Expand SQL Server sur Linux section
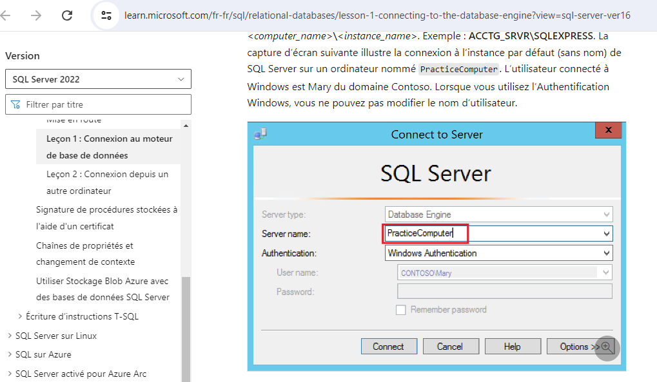 click(10, 336)
